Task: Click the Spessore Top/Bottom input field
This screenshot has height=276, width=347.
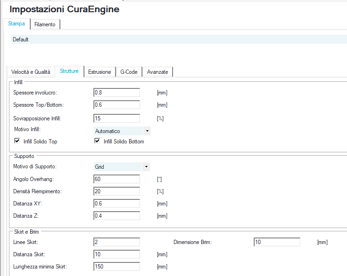Action: point(116,105)
